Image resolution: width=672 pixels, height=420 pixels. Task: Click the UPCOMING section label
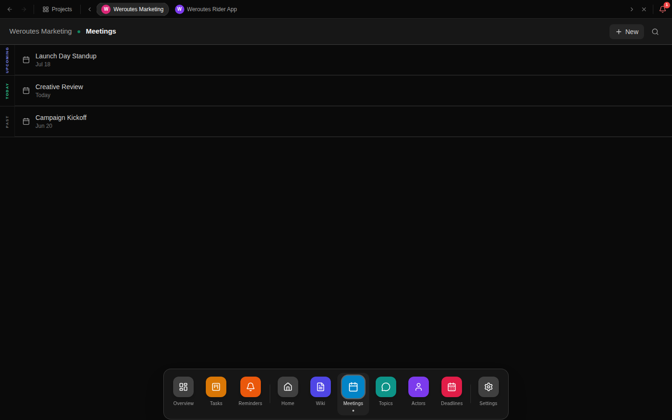[7, 60]
